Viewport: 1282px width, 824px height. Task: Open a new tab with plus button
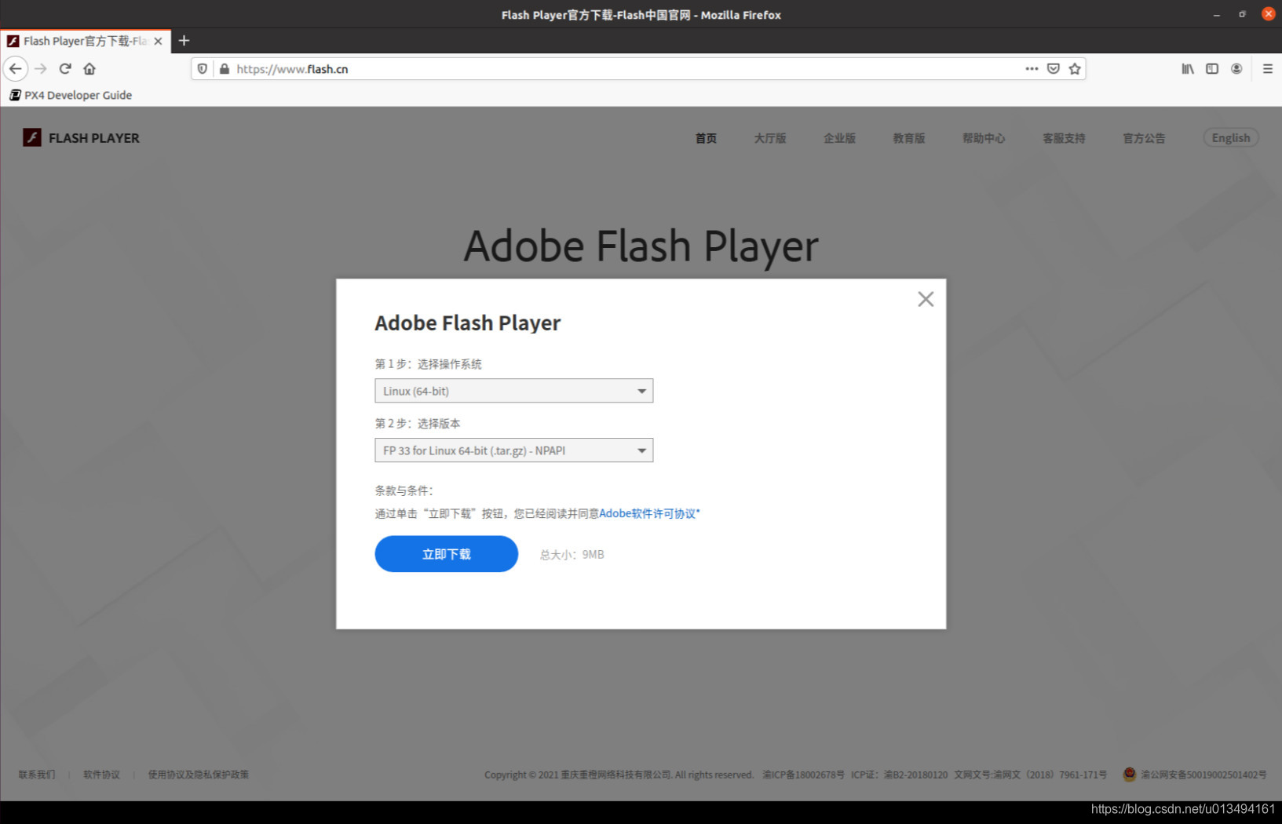184,41
